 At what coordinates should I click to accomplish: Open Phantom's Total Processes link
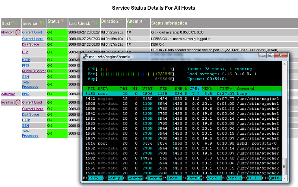point(30,84)
